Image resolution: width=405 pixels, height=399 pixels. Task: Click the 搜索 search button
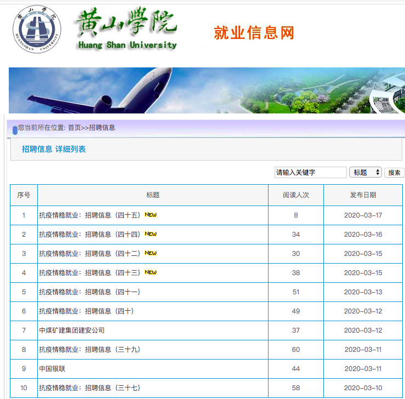click(x=394, y=173)
